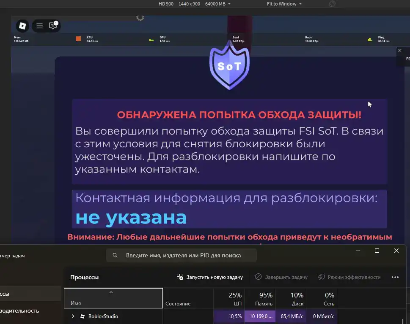This screenshot has width=410, height=324.
Task: Click Завершить задачу button
Action: (x=281, y=277)
